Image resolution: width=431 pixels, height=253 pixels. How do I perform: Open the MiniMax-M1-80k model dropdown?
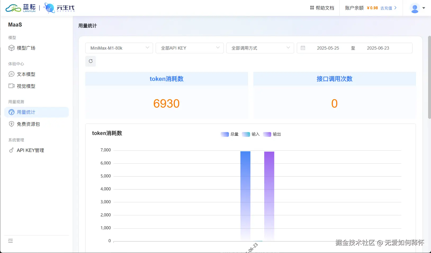119,48
